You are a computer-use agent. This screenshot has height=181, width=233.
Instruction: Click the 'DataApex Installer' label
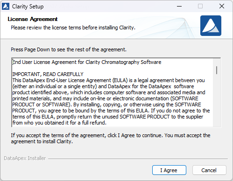pyautogui.click(x=25, y=158)
